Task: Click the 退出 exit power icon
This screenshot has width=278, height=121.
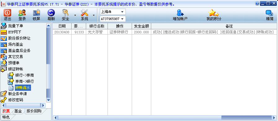Action: 7,13
